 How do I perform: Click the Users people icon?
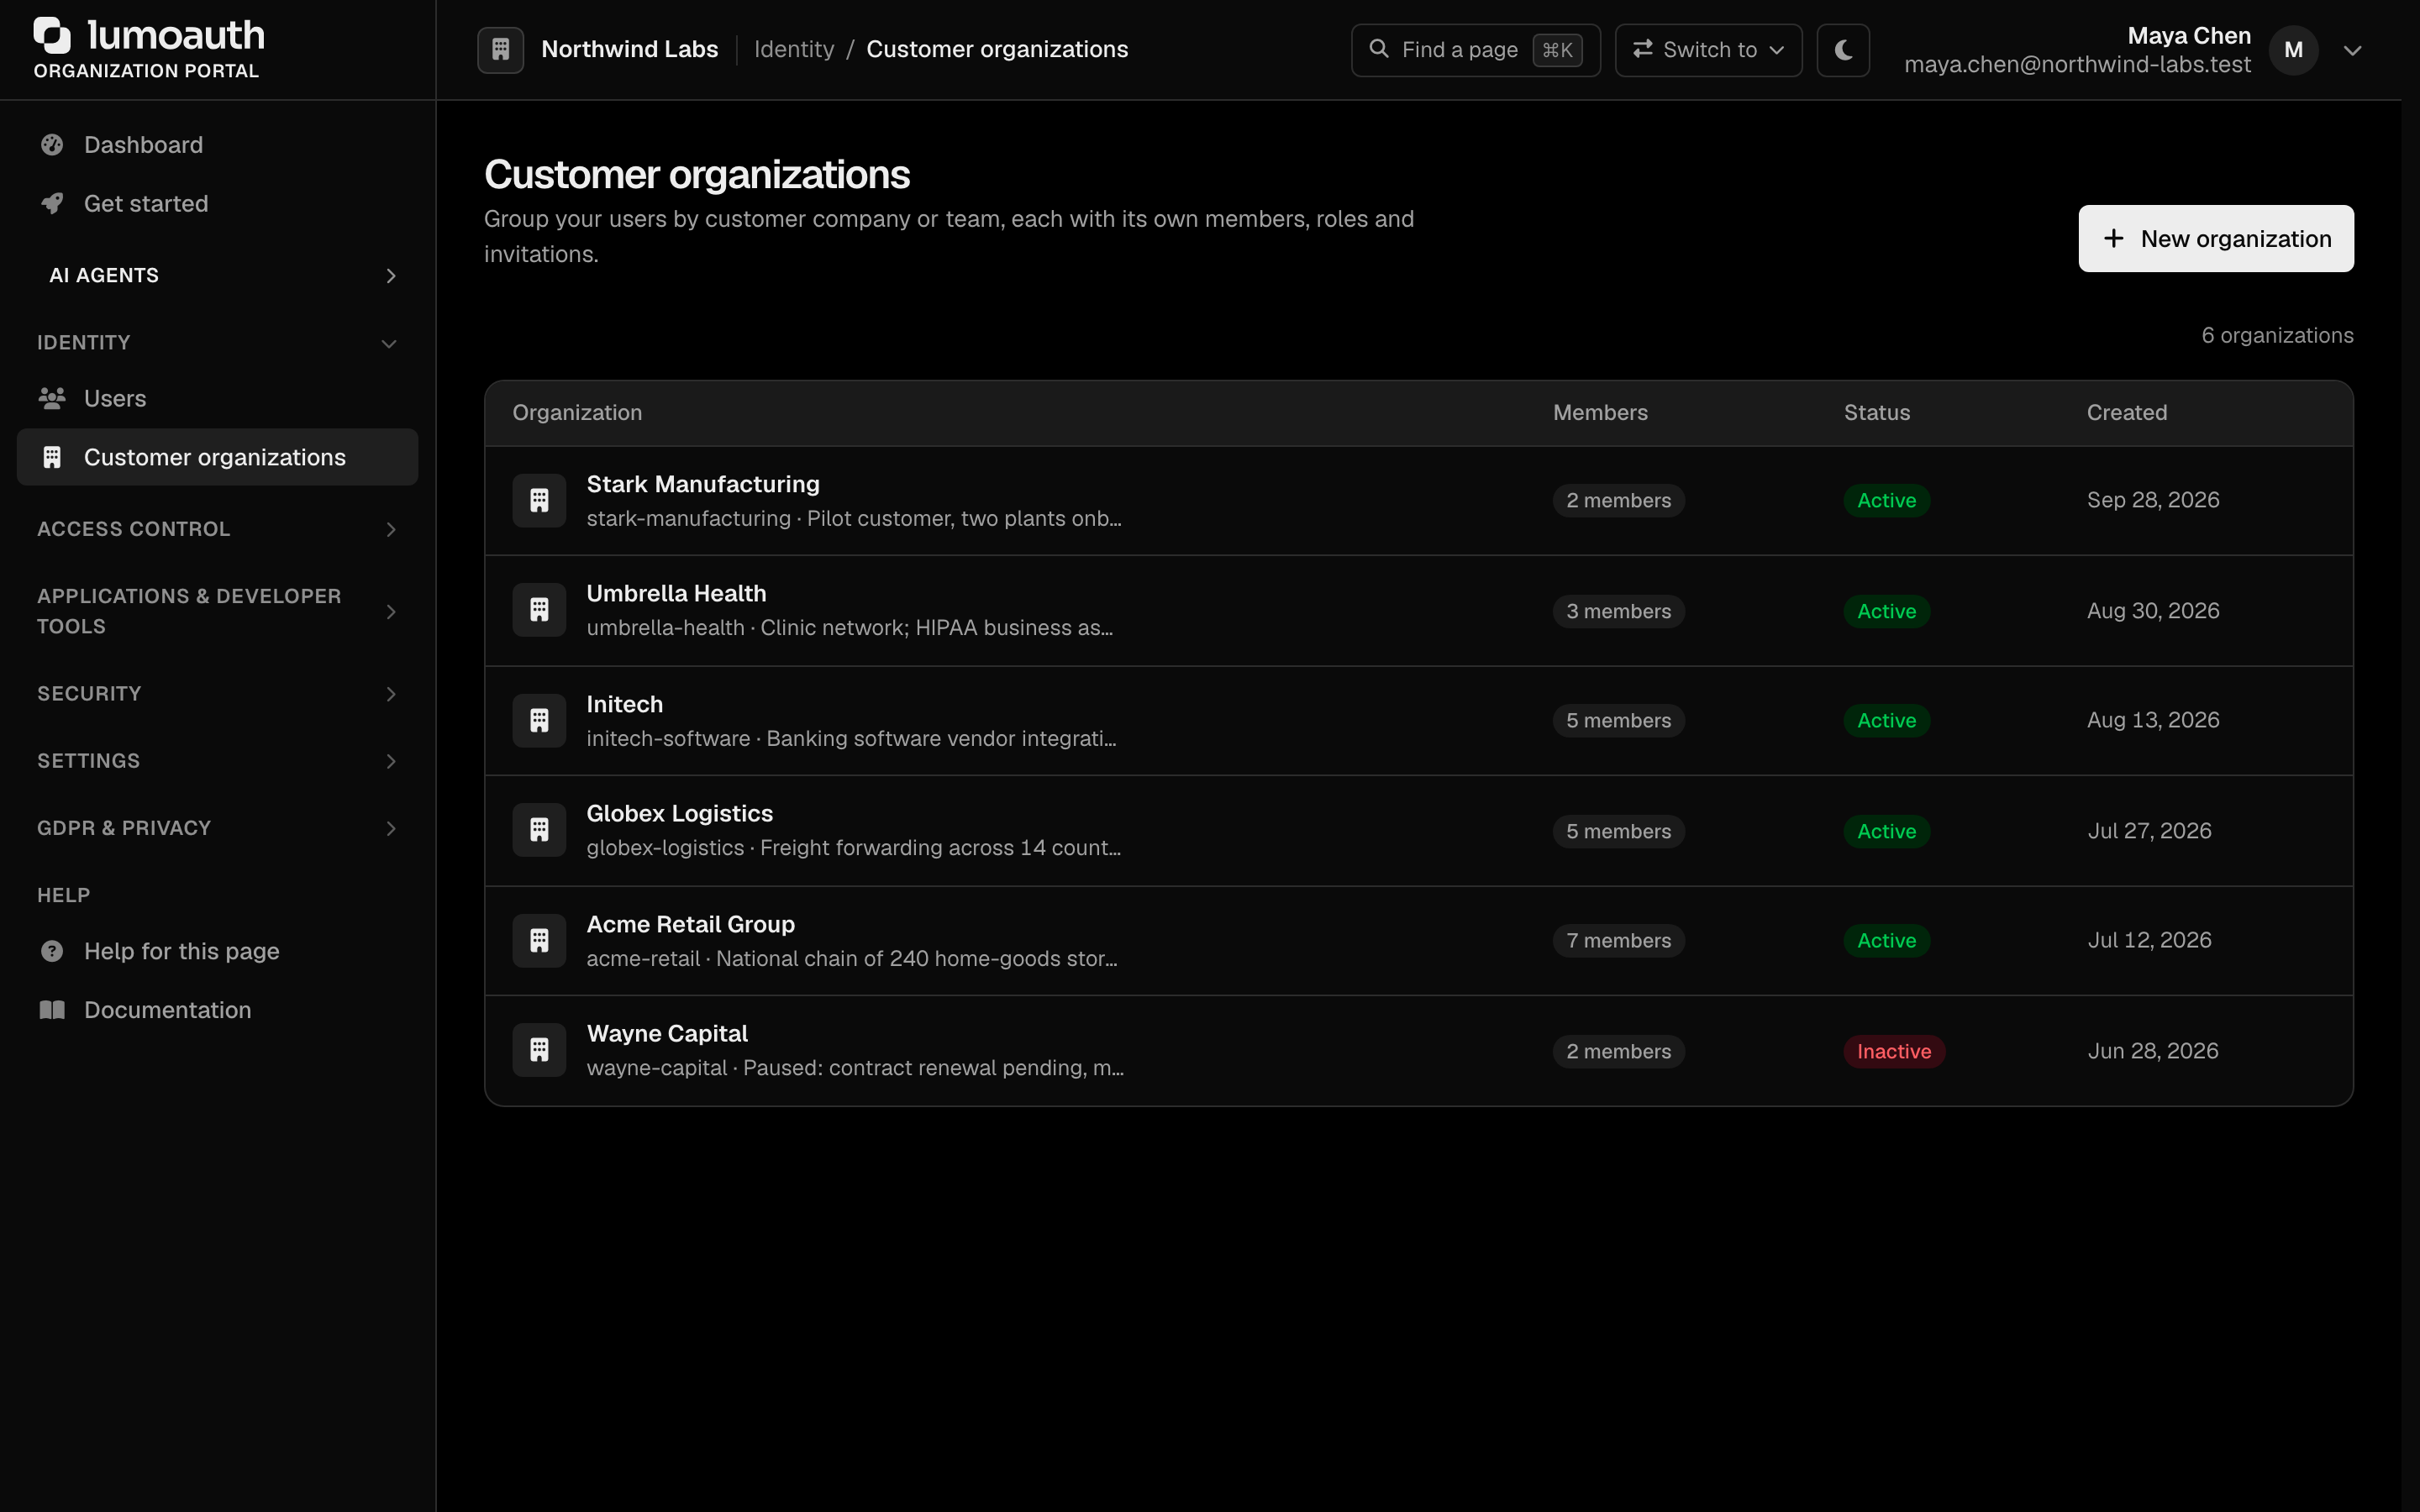tap(52, 399)
